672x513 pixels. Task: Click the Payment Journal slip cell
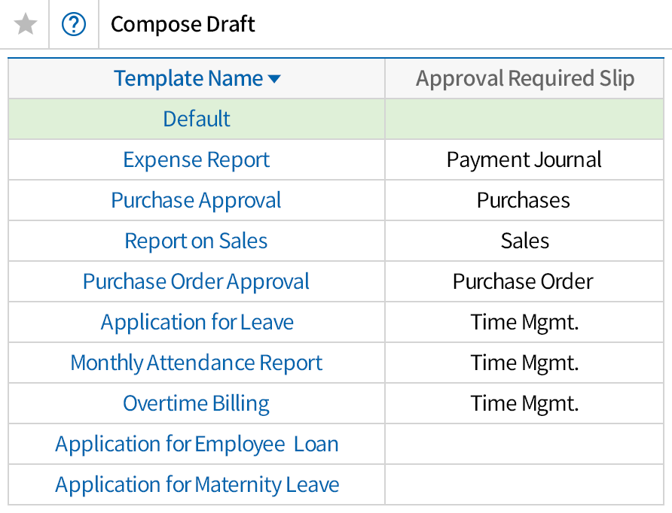pos(524,159)
